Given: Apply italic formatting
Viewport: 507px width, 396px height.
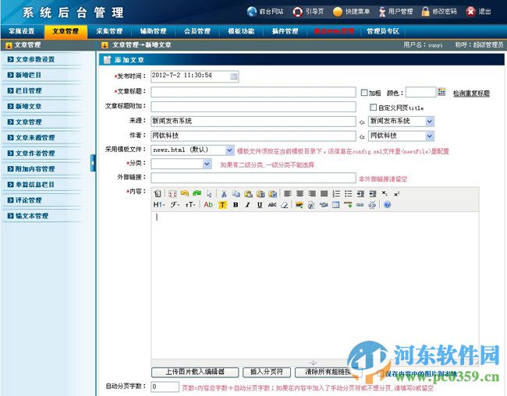Looking at the screenshot, I should [247, 205].
